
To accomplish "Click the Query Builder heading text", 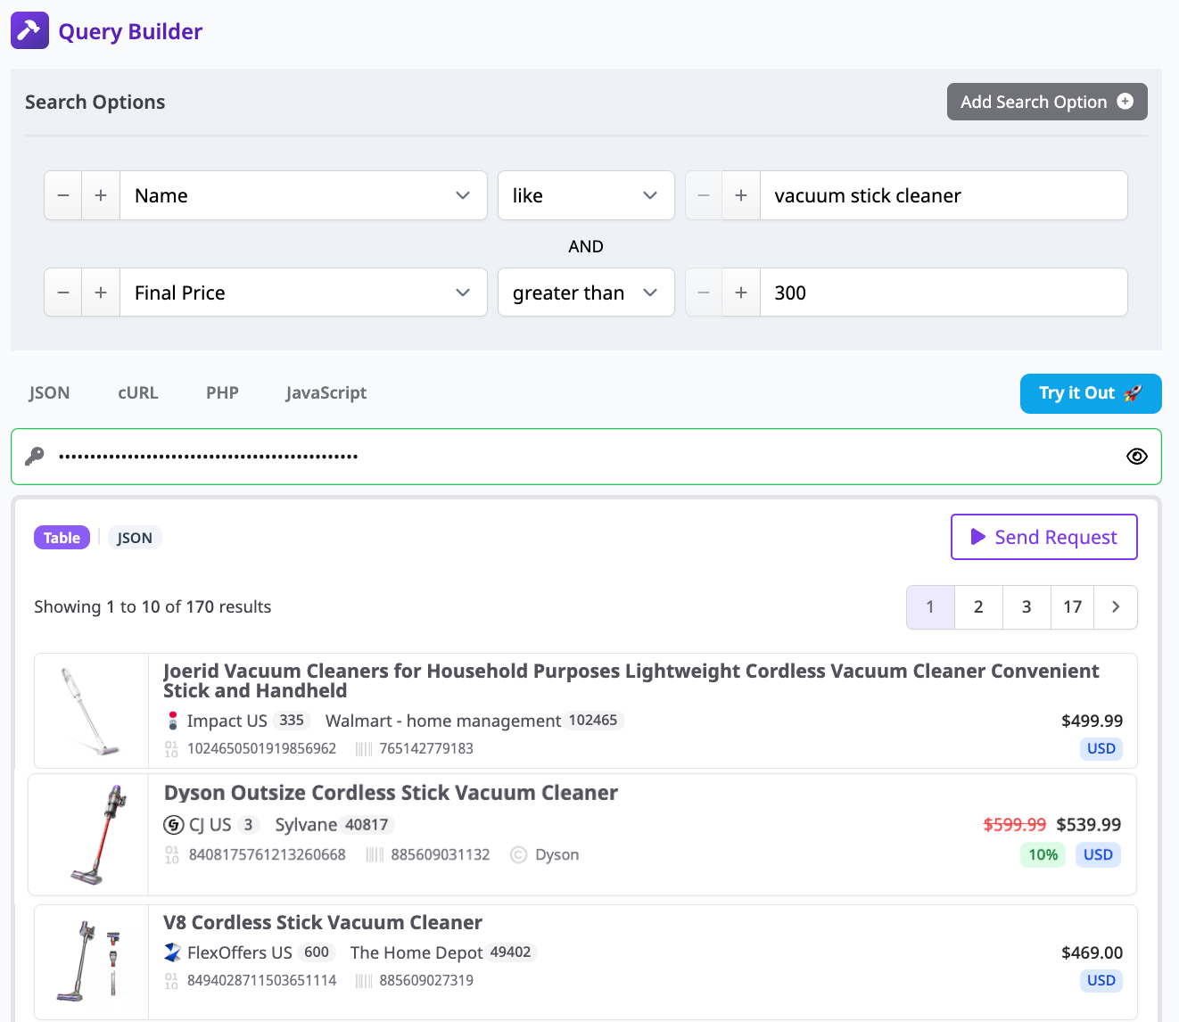I will pos(130,31).
